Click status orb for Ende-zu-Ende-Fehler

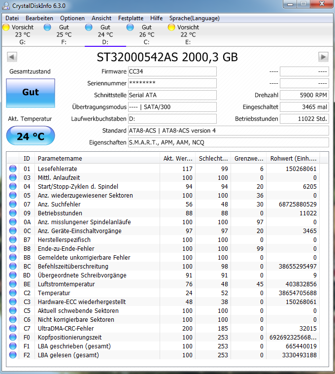coord(13,248)
